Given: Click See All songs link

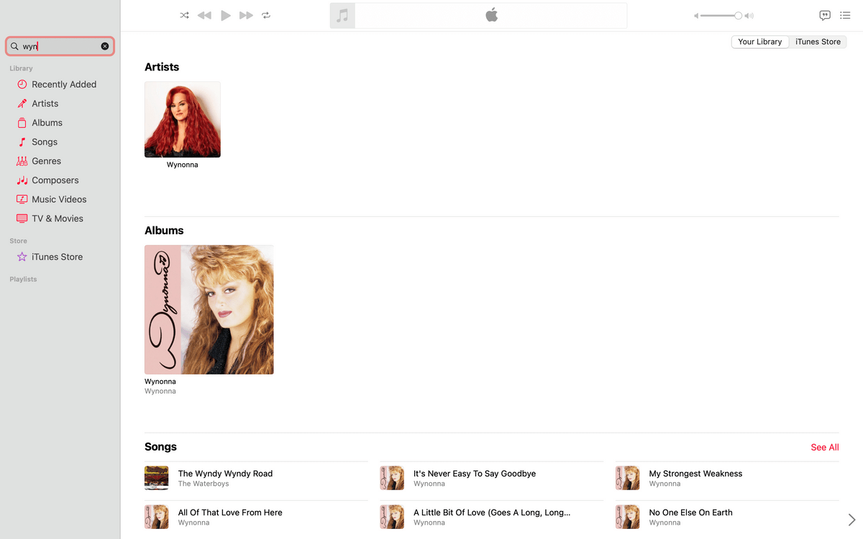Looking at the screenshot, I should pos(825,447).
